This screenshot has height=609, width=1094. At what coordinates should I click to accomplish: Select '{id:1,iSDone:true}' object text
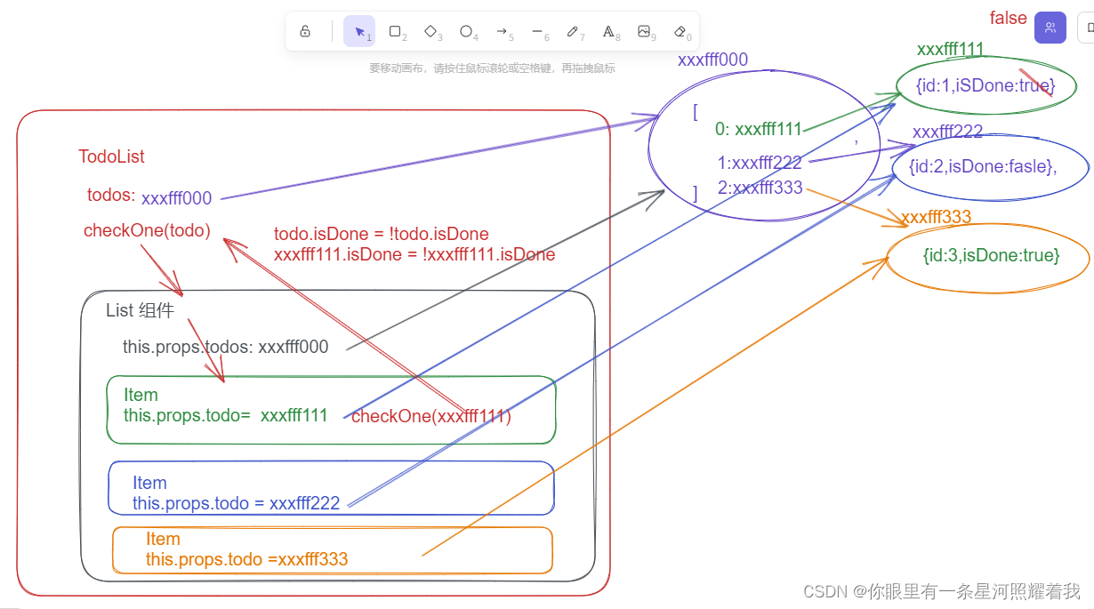[985, 85]
